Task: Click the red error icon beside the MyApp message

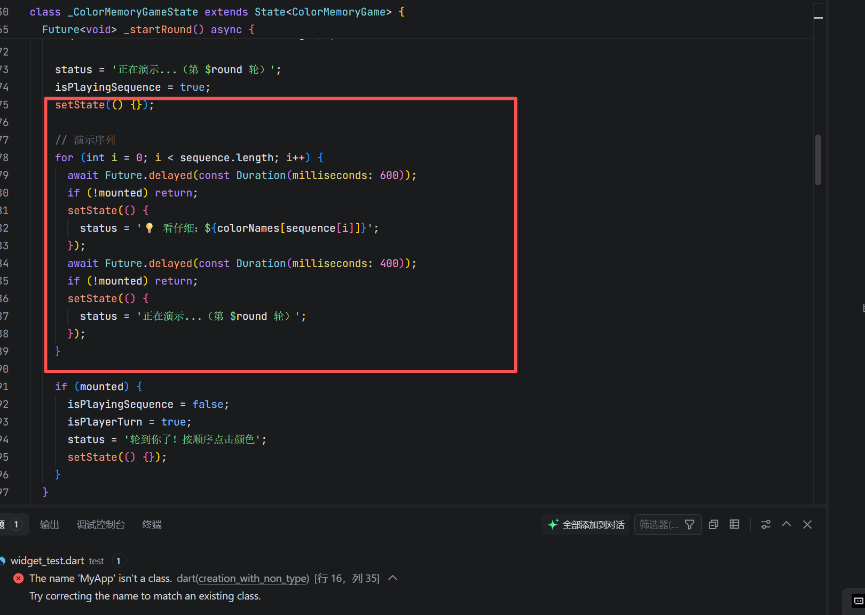Action: pos(19,578)
